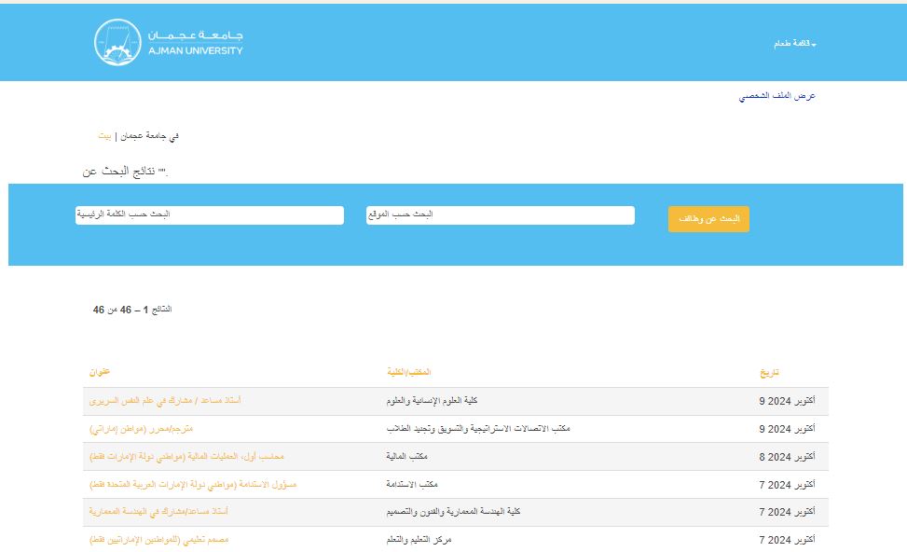Click the Ajman University logo
The height and width of the screenshot is (552, 907).
[x=168, y=43]
